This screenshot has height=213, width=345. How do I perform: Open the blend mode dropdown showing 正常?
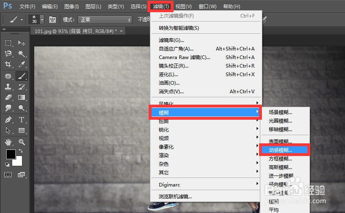tap(105, 20)
